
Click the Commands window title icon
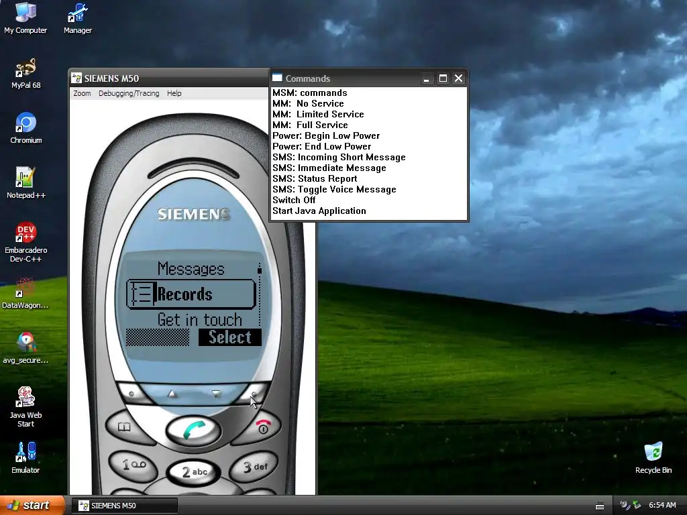click(x=277, y=78)
